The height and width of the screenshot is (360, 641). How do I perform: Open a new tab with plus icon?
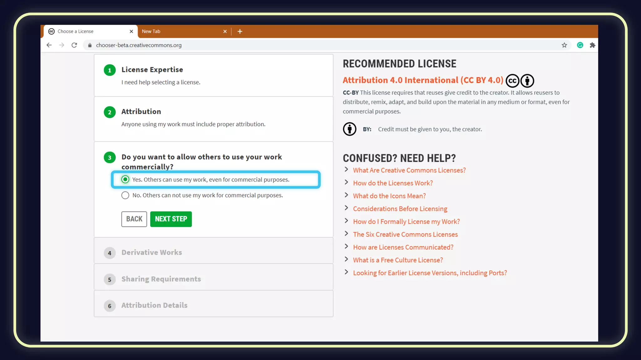point(240,31)
